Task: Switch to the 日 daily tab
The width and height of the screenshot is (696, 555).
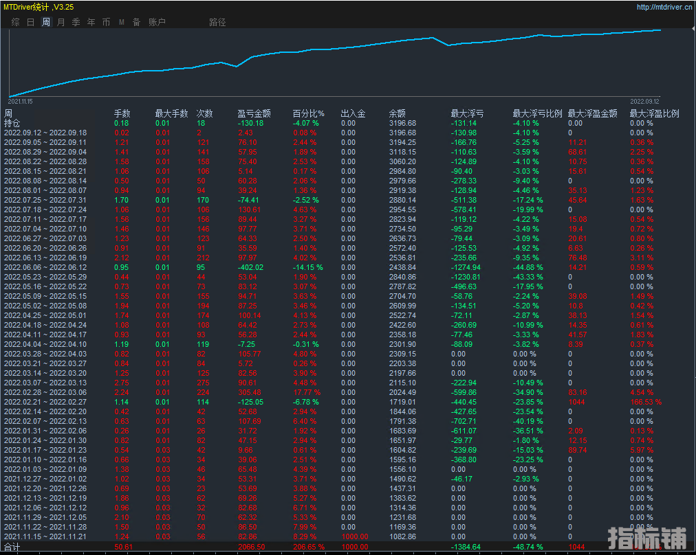Action: [x=31, y=22]
